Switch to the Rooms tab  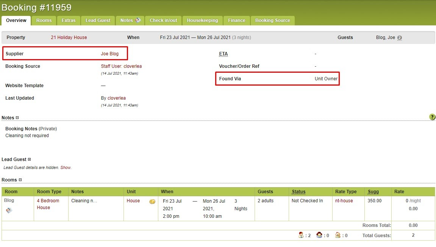pos(44,20)
